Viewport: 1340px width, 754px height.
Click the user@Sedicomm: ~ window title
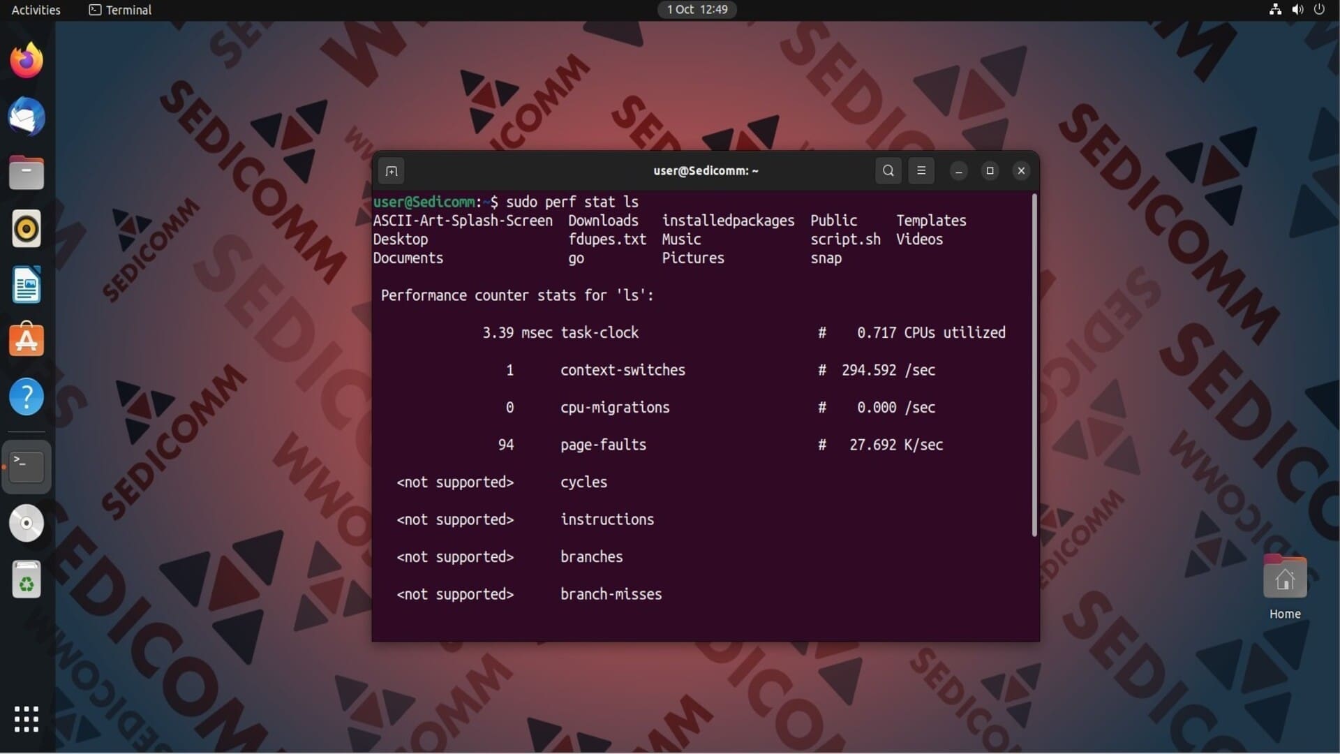706,171
